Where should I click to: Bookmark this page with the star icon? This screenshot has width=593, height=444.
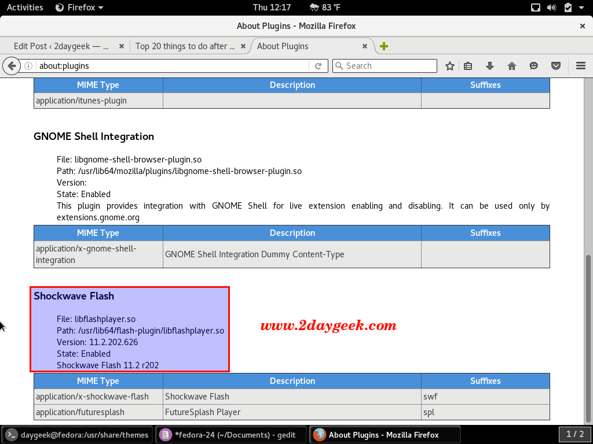(449, 66)
